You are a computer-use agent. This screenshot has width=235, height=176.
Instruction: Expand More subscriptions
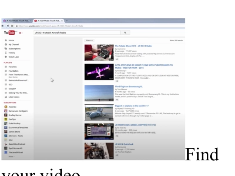12,156
